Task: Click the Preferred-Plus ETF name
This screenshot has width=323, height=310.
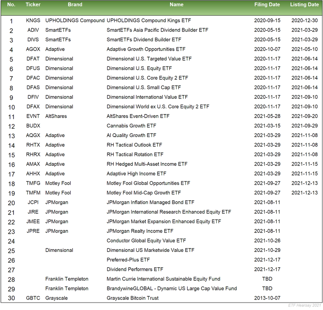Action: [x=128, y=260]
